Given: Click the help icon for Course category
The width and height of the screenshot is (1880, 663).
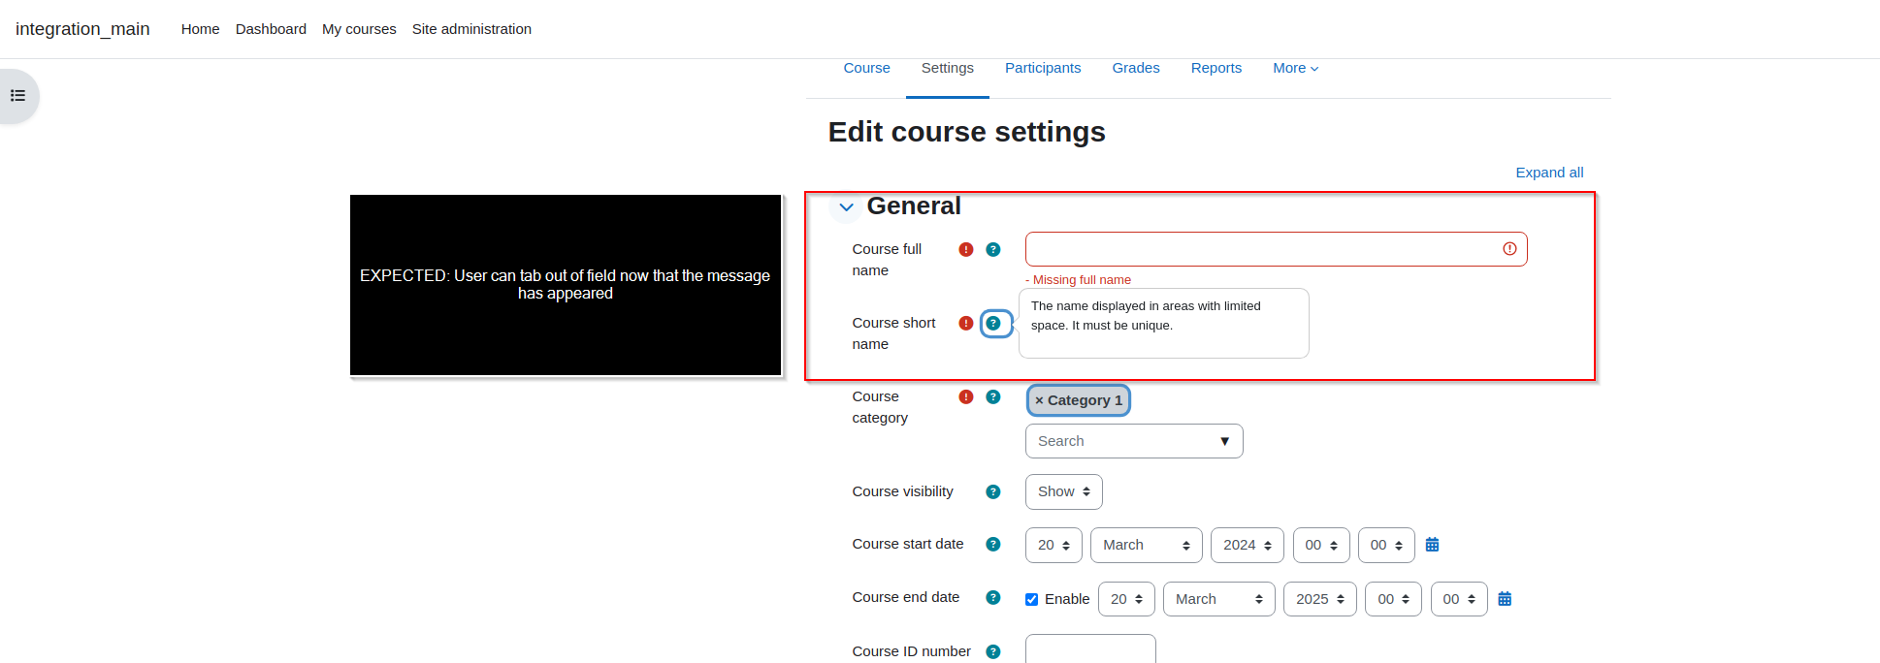Looking at the screenshot, I should tap(993, 396).
